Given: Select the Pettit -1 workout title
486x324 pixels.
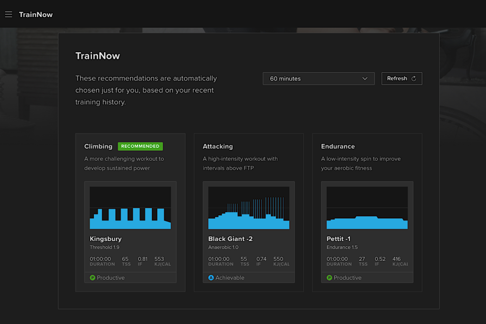Looking at the screenshot, I should pyautogui.click(x=338, y=239).
